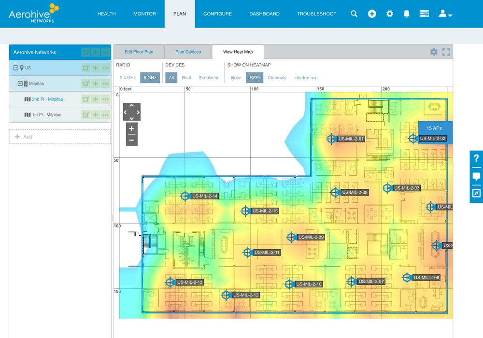Screen dimensions: 483x338
Task: Pan the map right with arrow
Action: click(138, 112)
